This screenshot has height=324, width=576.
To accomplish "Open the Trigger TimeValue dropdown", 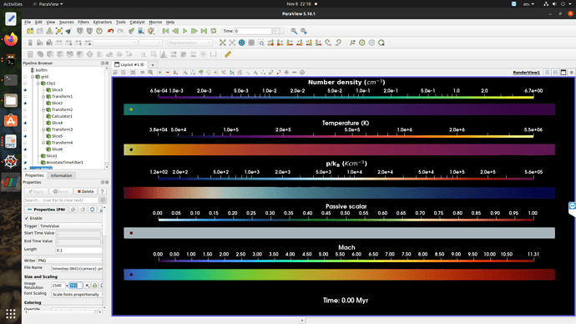I will 70,226.
